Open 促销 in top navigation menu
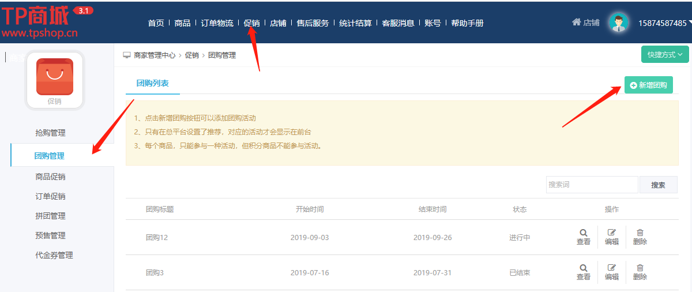 [251, 23]
